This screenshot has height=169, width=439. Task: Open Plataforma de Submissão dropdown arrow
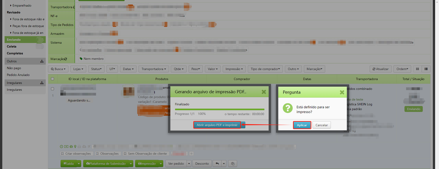[131, 164]
